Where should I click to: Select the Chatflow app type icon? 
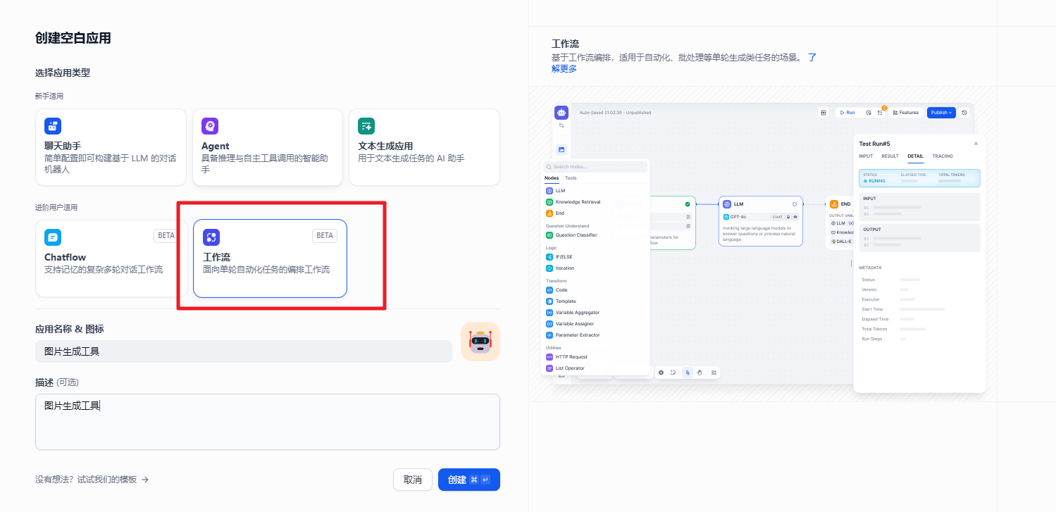[x=53, y=237]
